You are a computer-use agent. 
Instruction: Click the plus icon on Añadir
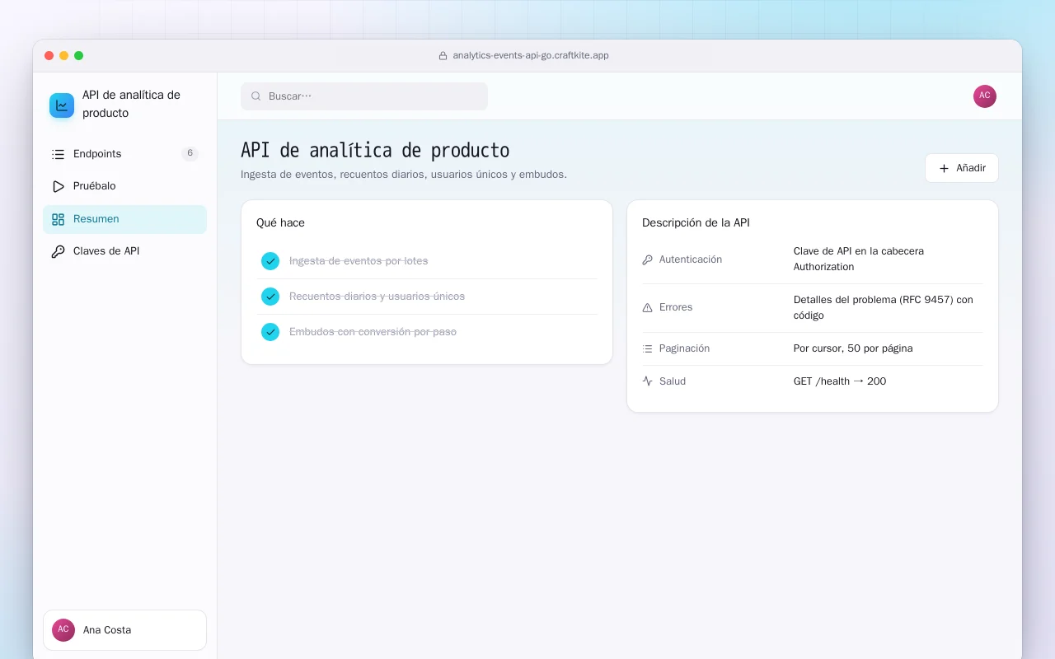[x=945, y=168]
